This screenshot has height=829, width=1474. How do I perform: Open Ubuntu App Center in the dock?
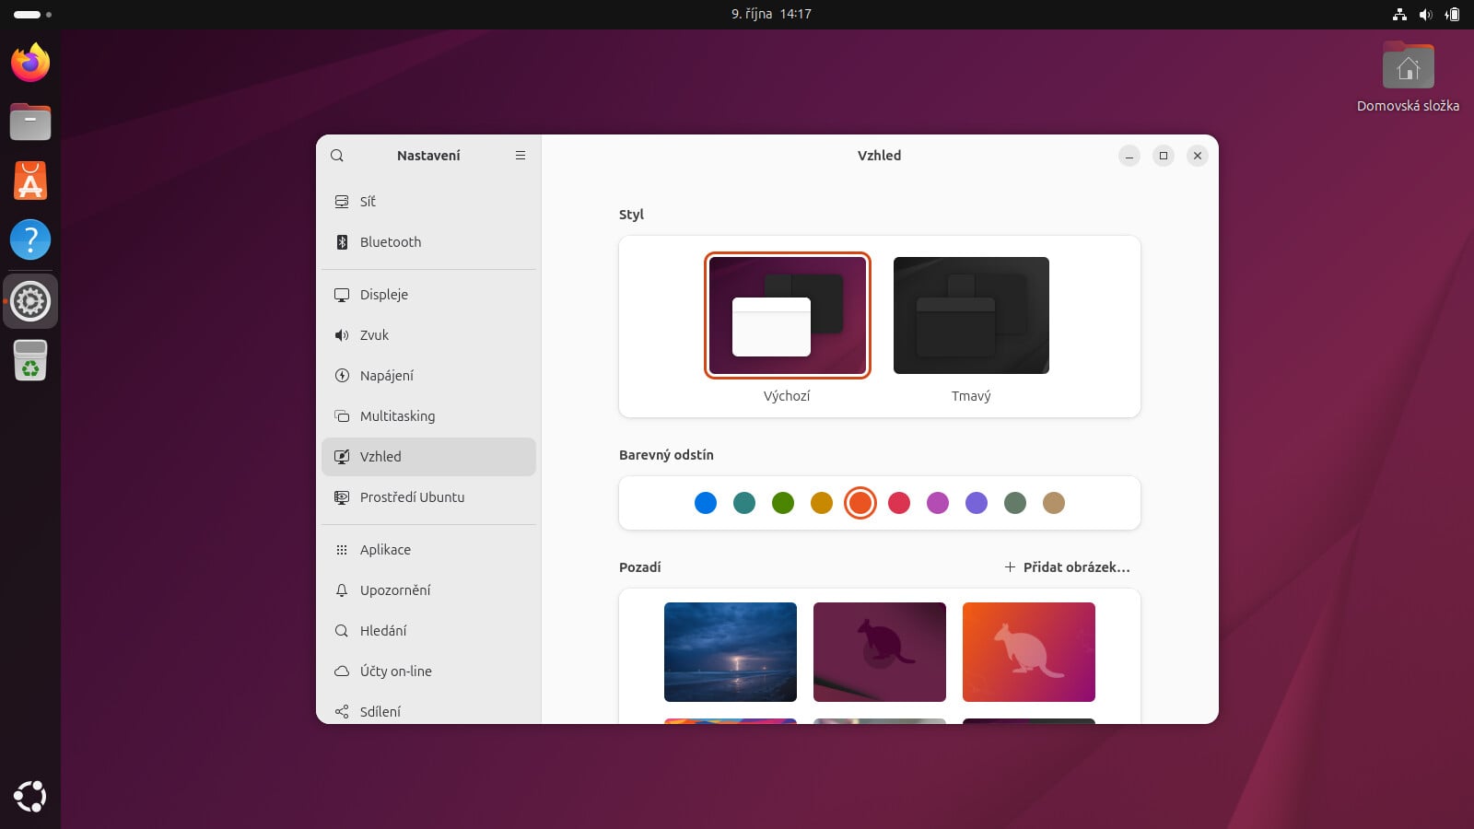tap(30, 181)
